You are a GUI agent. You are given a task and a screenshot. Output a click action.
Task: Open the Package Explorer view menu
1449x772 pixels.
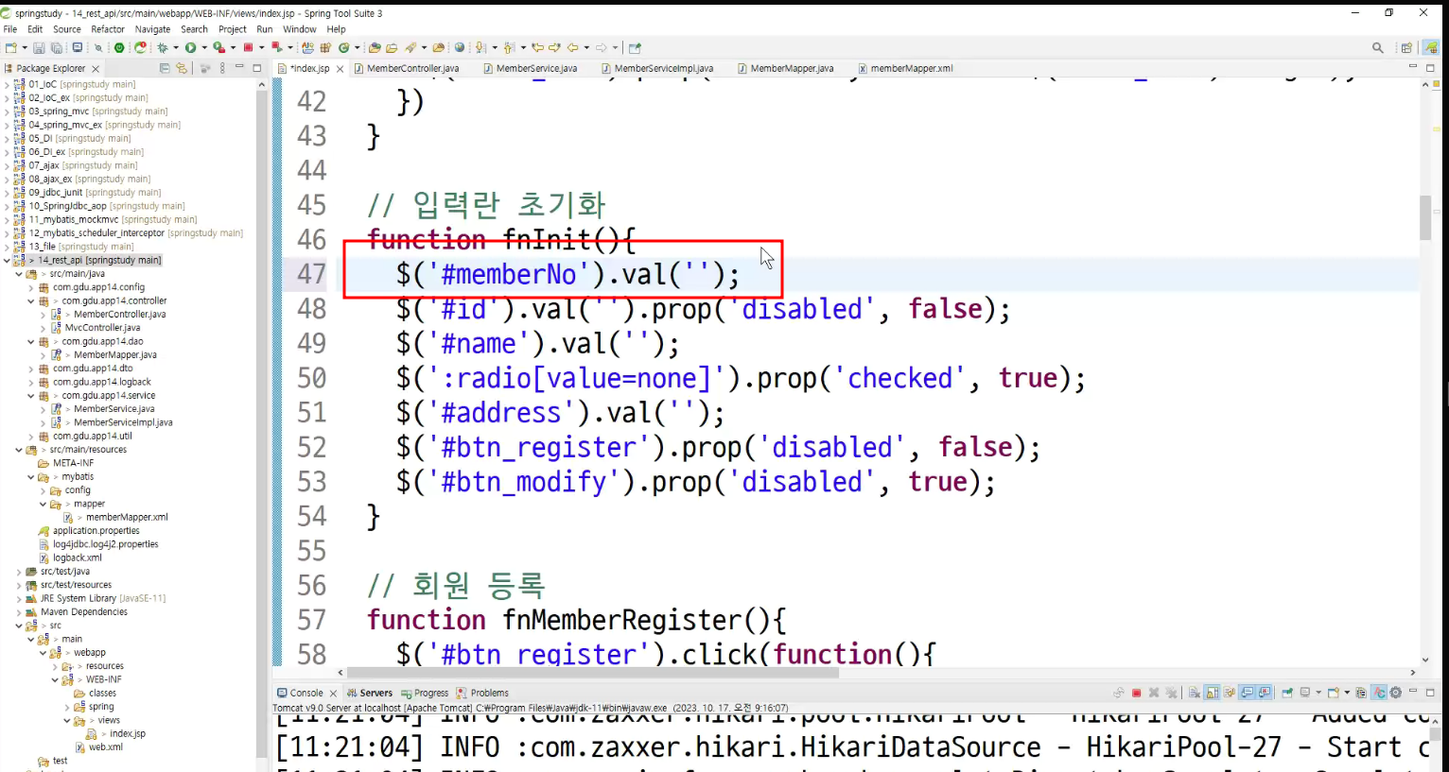(222, 68)
